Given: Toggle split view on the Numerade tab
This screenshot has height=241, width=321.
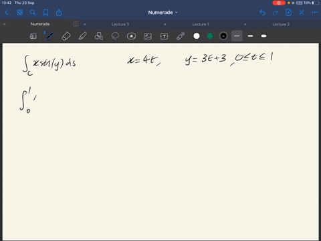Looking at the screenshot, I should coord(76,24).
